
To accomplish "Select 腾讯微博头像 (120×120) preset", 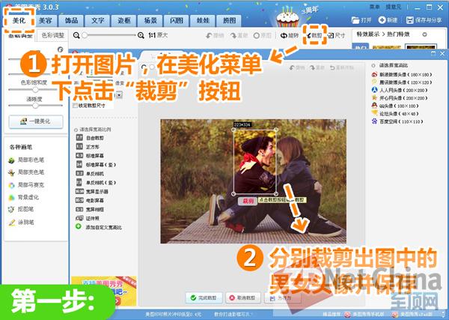I will 401,82.
